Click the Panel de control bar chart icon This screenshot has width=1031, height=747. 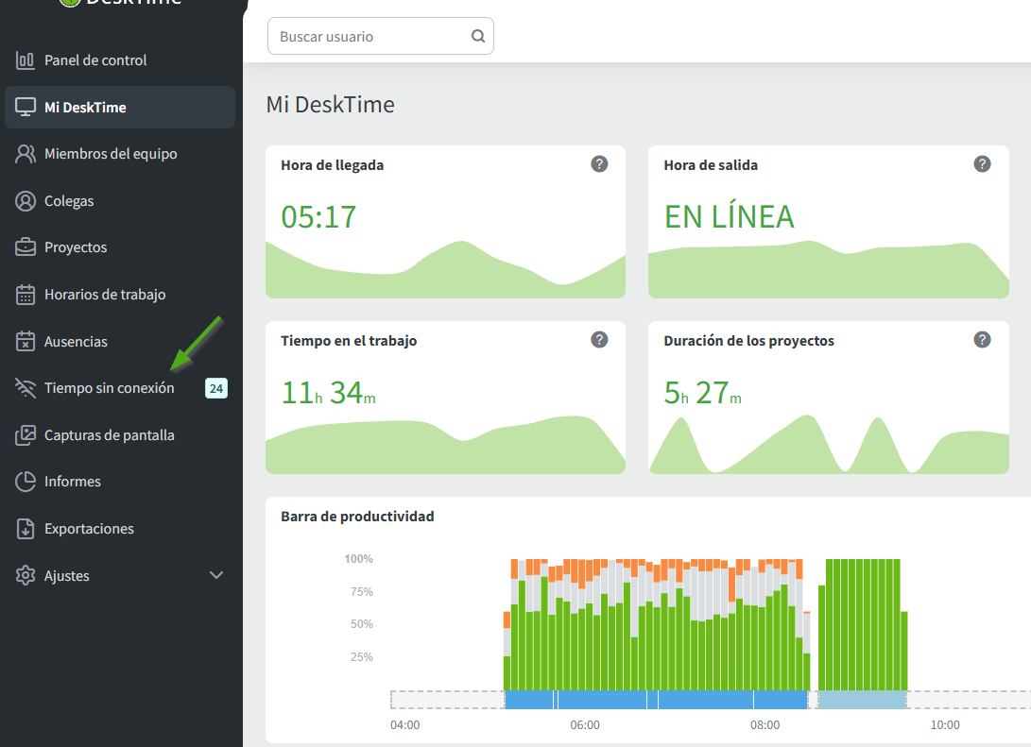coord(26,60)
